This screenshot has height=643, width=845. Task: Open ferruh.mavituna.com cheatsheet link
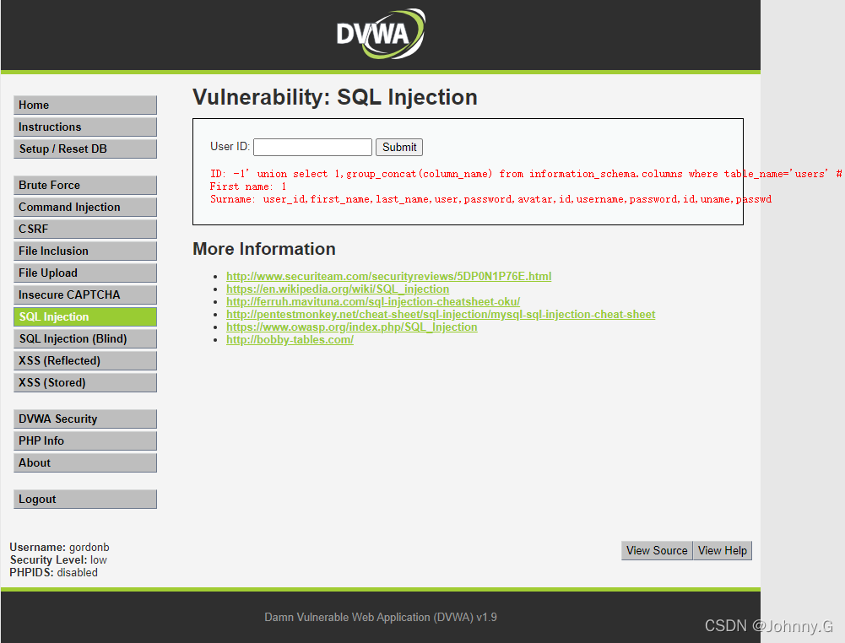373,301
